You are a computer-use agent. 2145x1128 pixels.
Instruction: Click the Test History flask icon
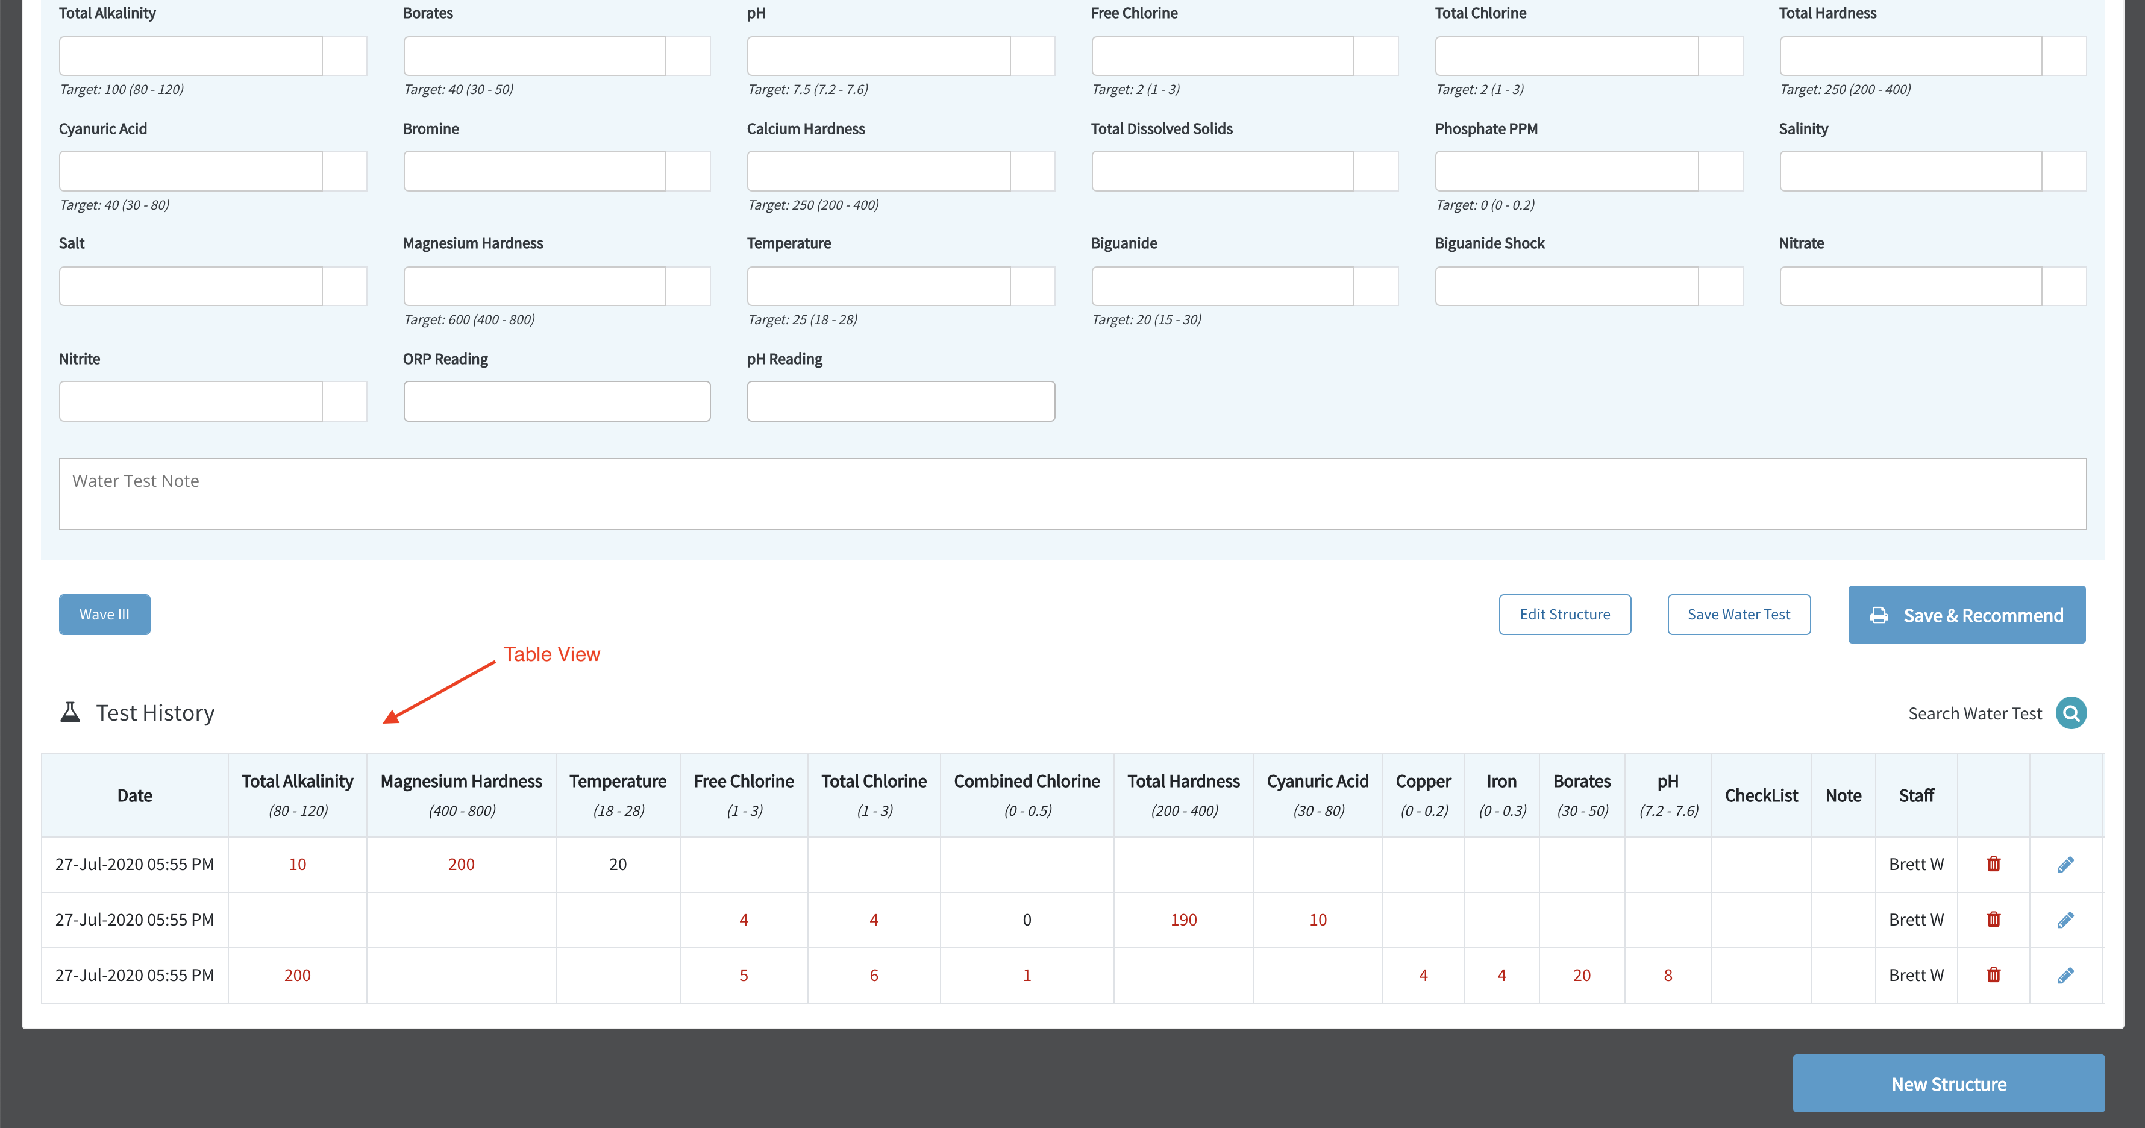click(70, 713)
